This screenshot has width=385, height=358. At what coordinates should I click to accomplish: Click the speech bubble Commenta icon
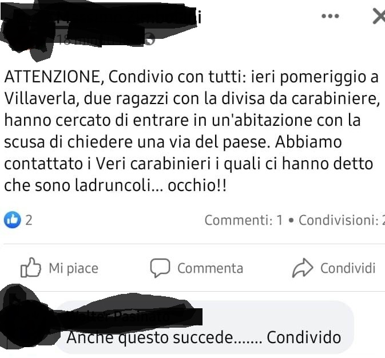coord(160,268)
